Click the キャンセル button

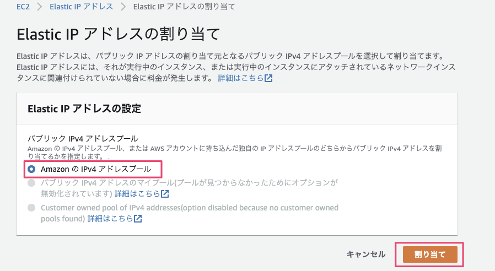[366, 254]
